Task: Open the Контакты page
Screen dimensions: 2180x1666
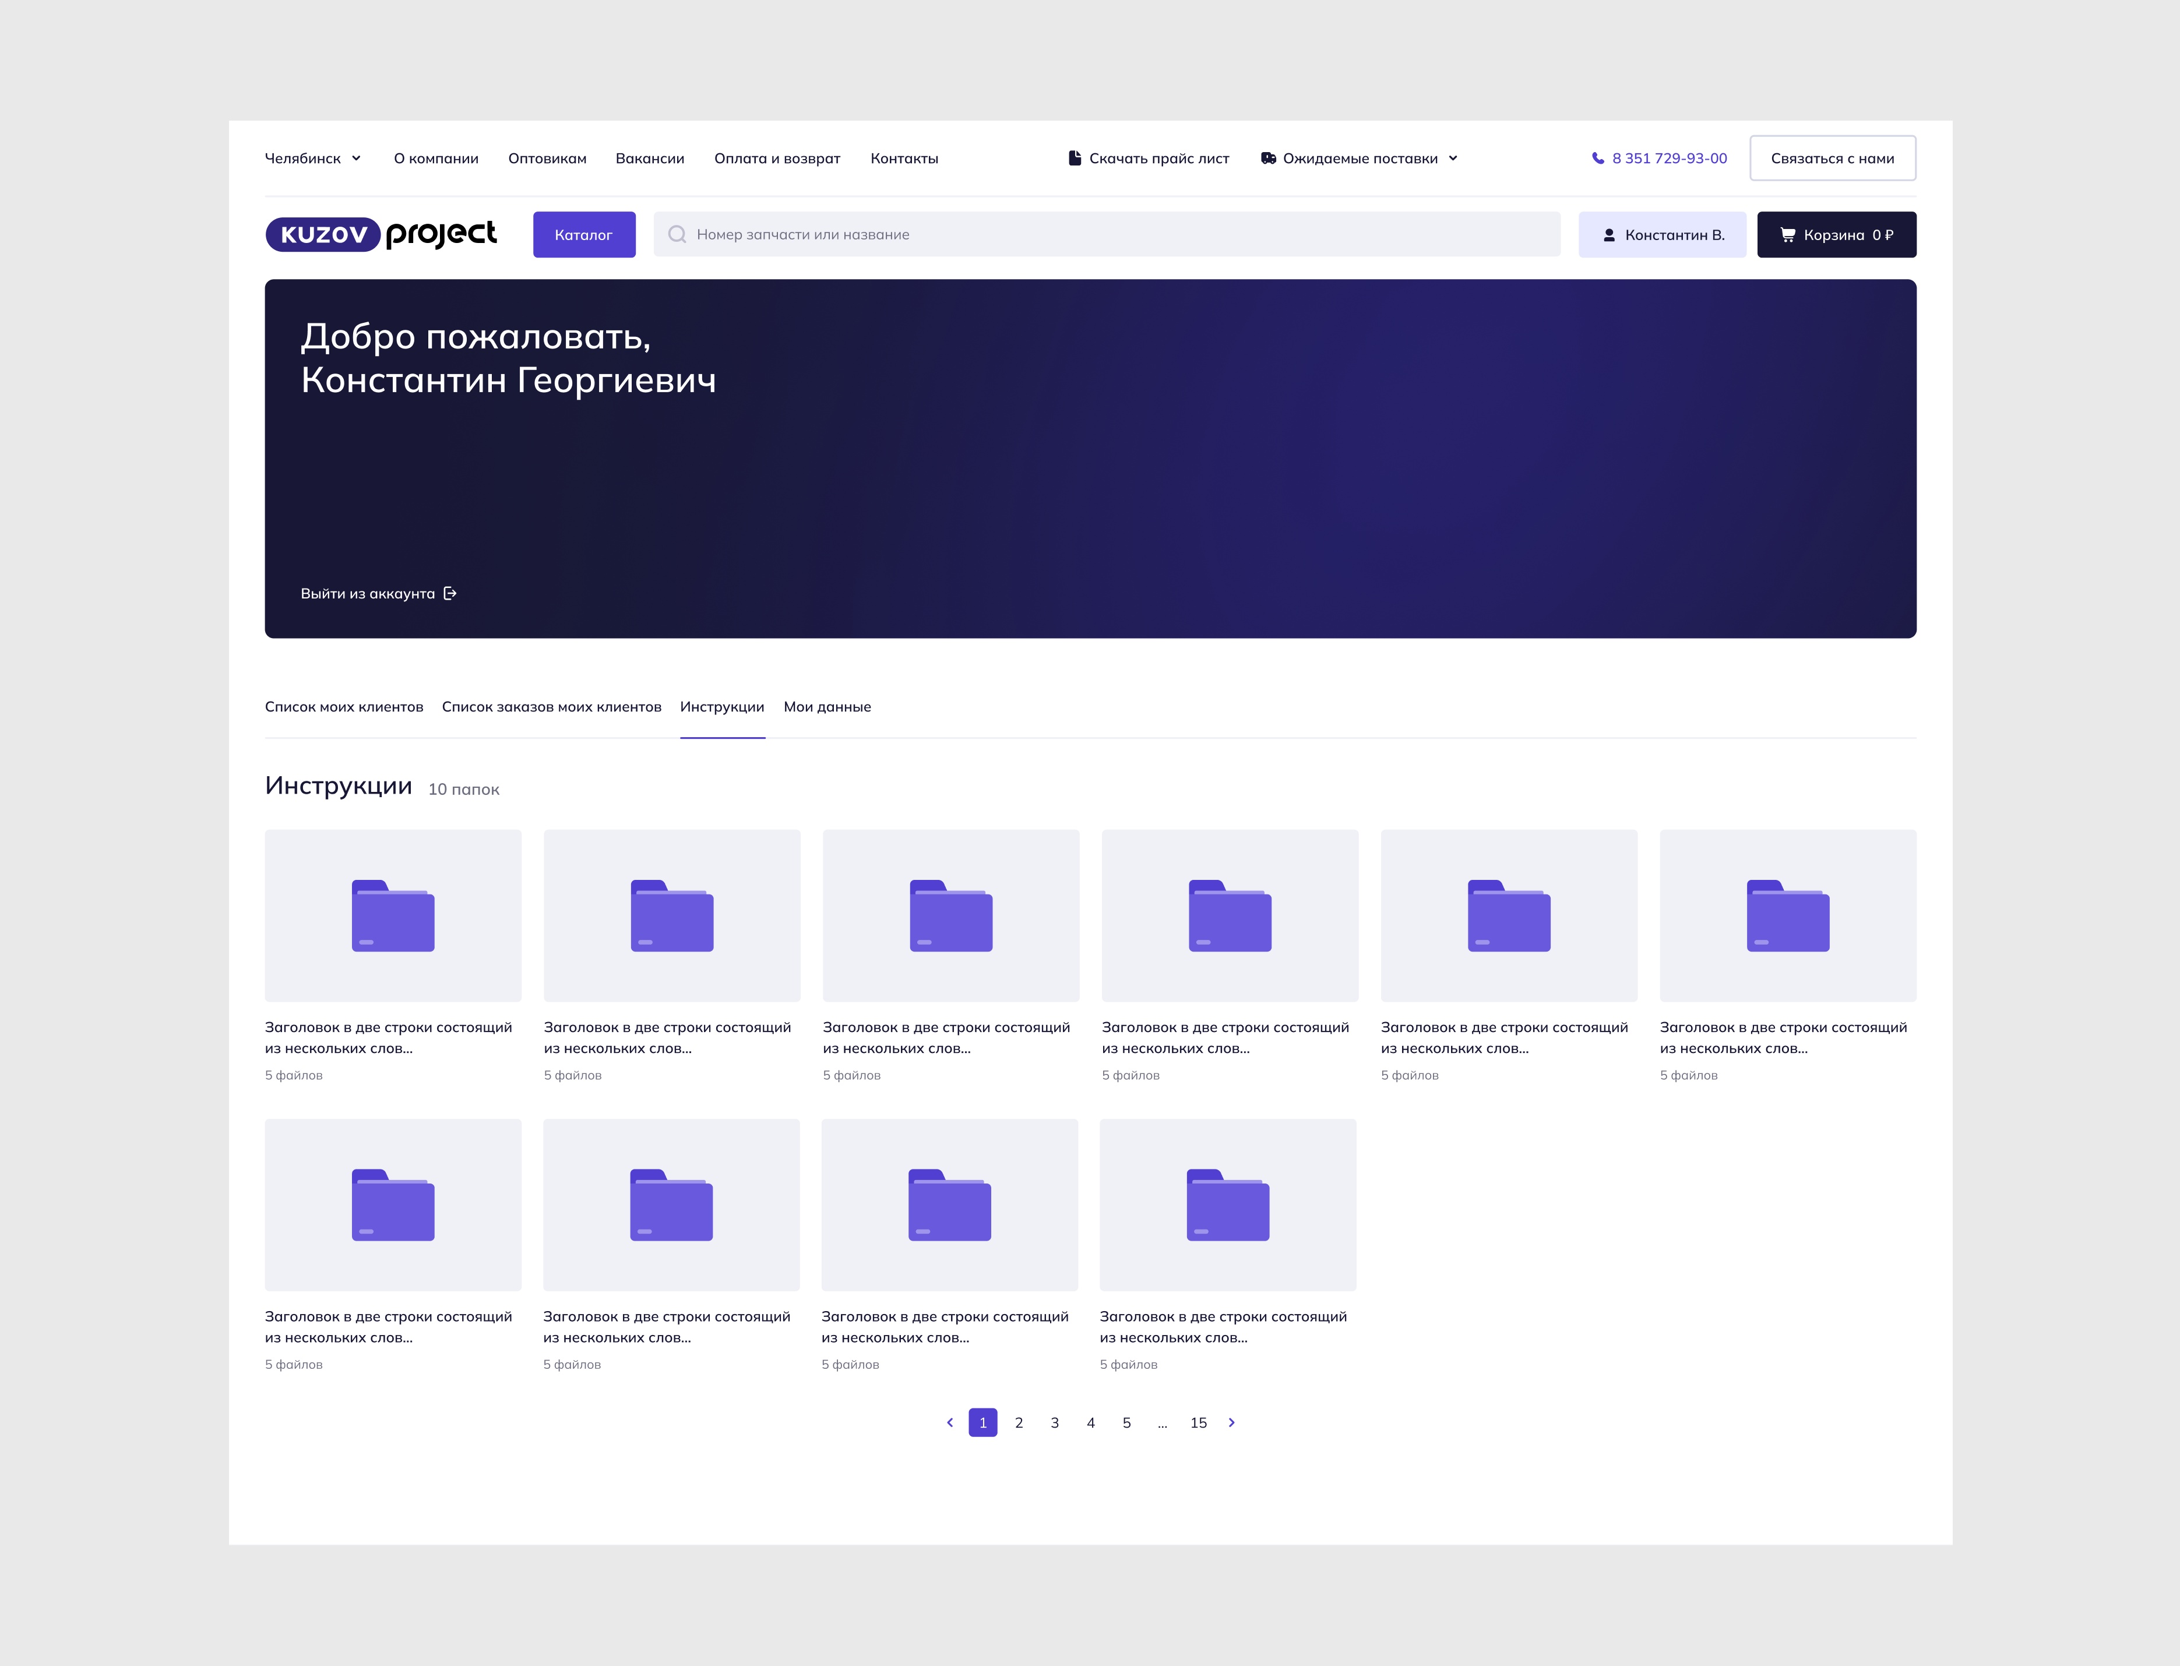Action: 904,158
